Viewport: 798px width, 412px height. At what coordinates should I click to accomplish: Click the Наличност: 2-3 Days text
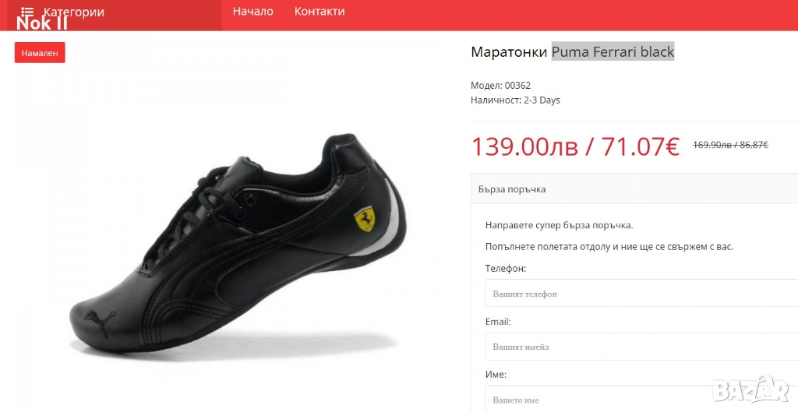pos(516,100)
